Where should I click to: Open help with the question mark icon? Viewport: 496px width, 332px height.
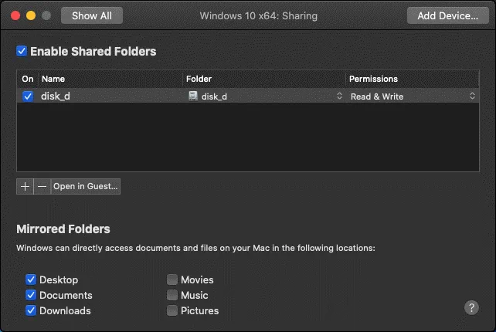pos(471,307)
